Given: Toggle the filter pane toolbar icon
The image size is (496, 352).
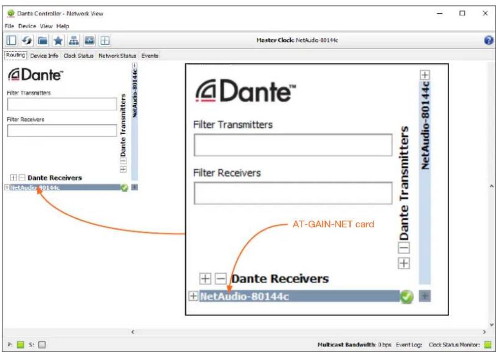Looking at the screenshot, I should tap(11, 40).
